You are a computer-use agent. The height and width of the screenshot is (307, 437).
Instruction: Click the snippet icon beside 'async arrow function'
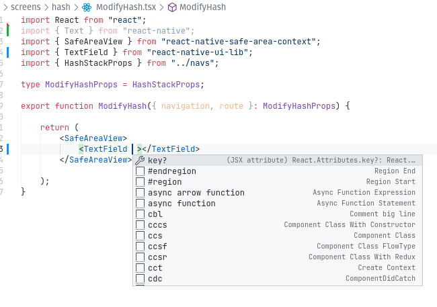coord(140,193)
